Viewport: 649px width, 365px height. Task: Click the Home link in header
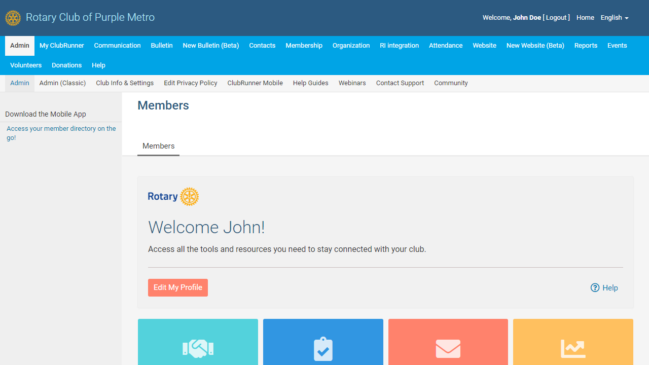[x=585, y=18]
